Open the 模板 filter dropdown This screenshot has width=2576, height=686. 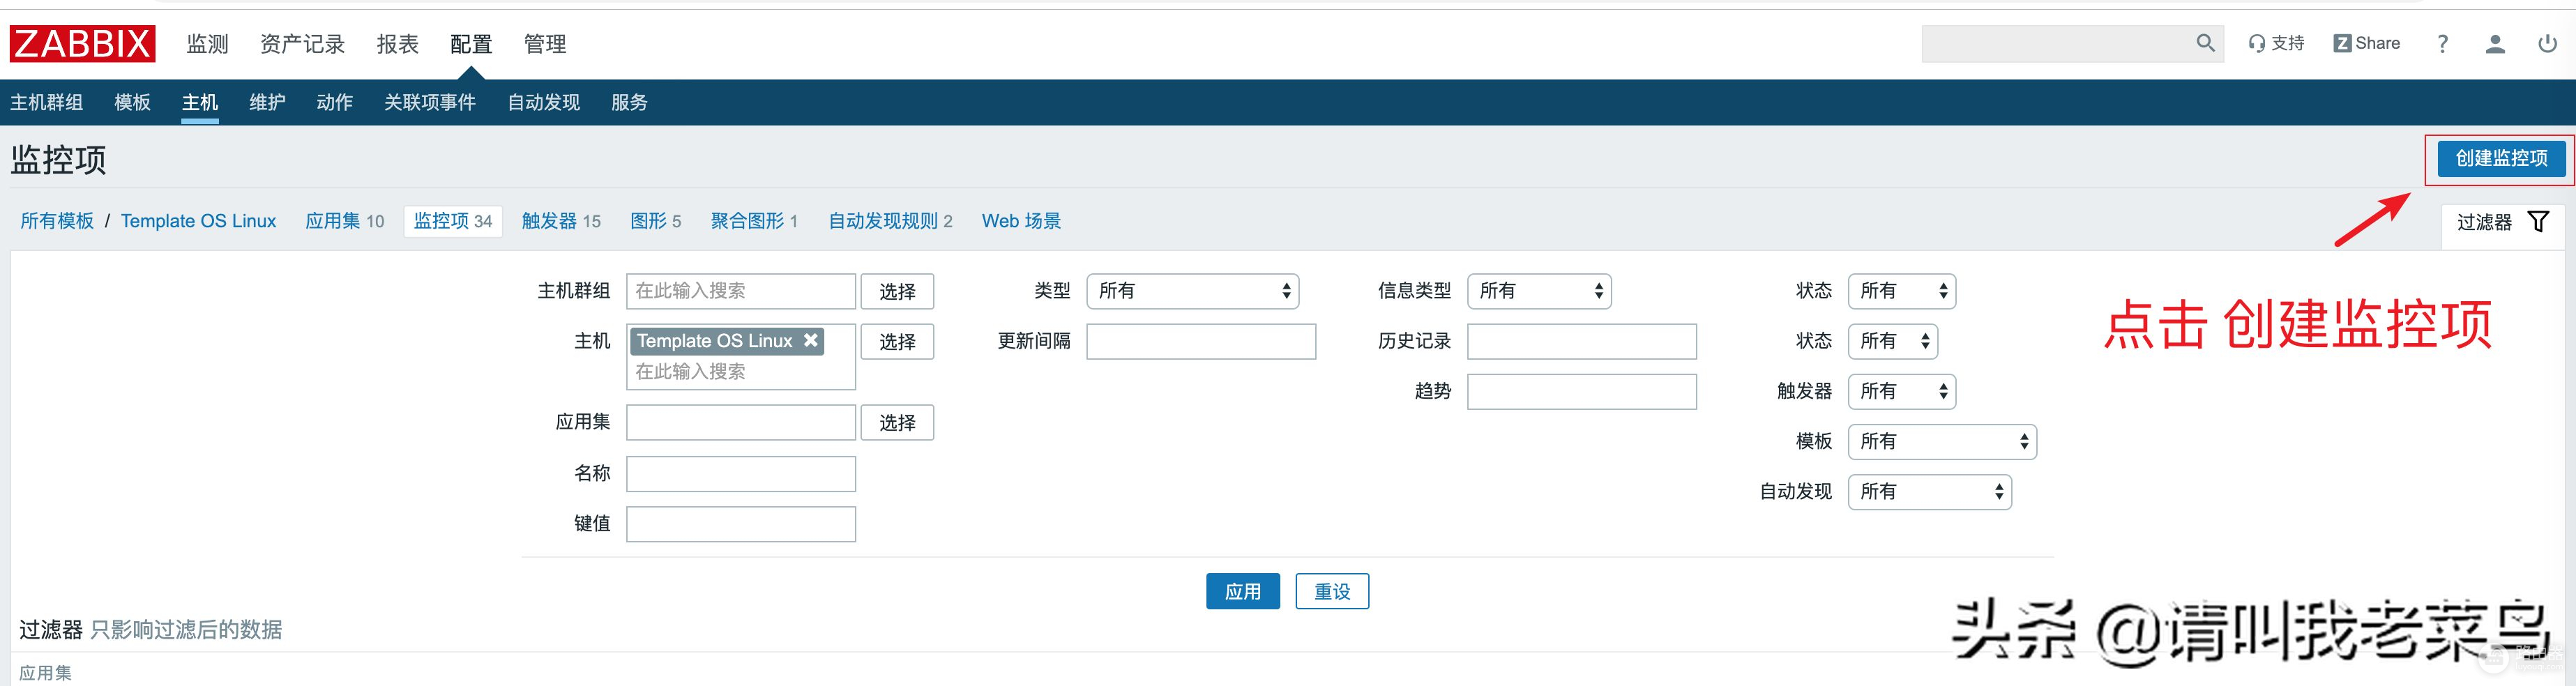tap(1941, 441)
